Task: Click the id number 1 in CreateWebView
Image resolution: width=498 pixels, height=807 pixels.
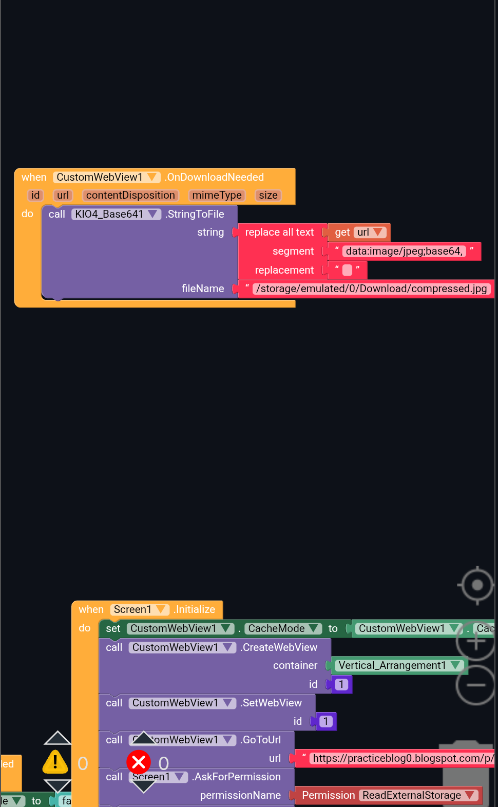Action: click(341, 684)
